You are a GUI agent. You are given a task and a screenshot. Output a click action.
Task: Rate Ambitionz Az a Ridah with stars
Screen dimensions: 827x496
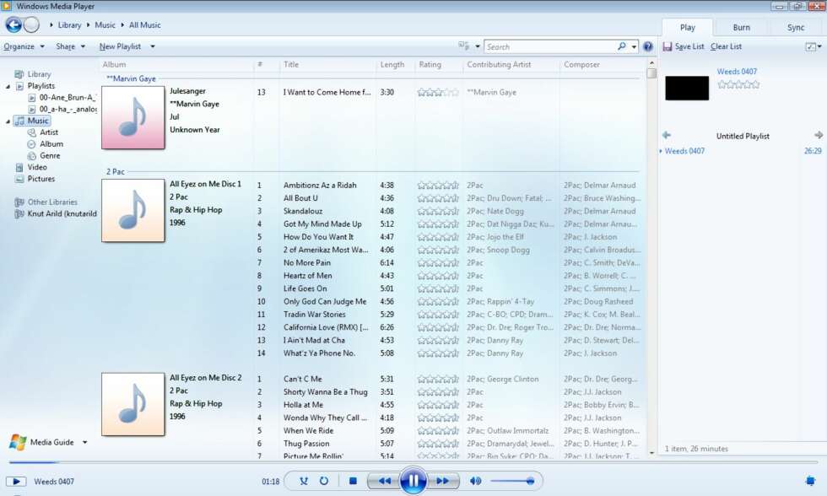pos(438,185)
